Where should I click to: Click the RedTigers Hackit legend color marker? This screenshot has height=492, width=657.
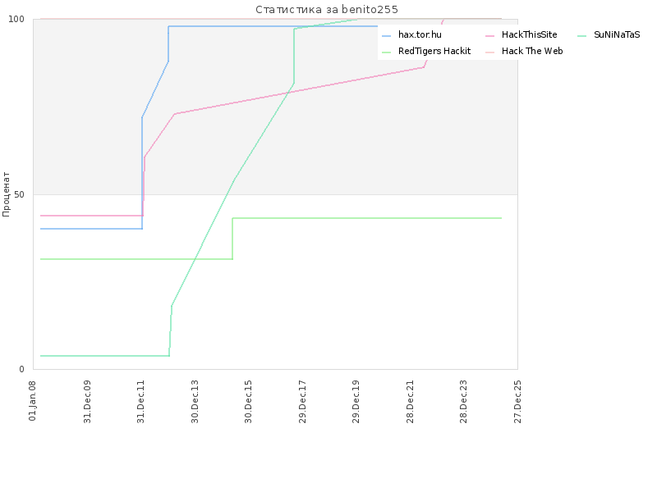tap(386, 52)
